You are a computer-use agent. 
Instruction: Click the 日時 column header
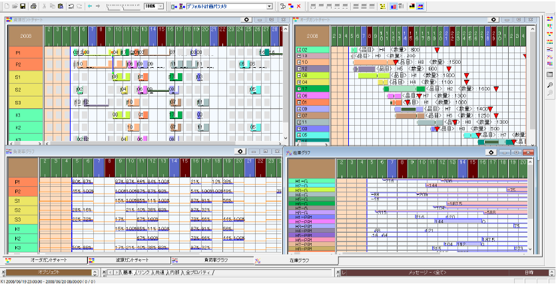pos(528,273)
